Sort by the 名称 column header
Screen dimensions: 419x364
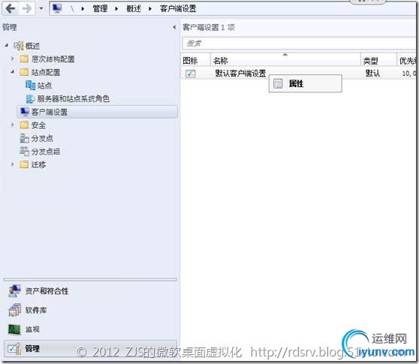pos(285,61)
